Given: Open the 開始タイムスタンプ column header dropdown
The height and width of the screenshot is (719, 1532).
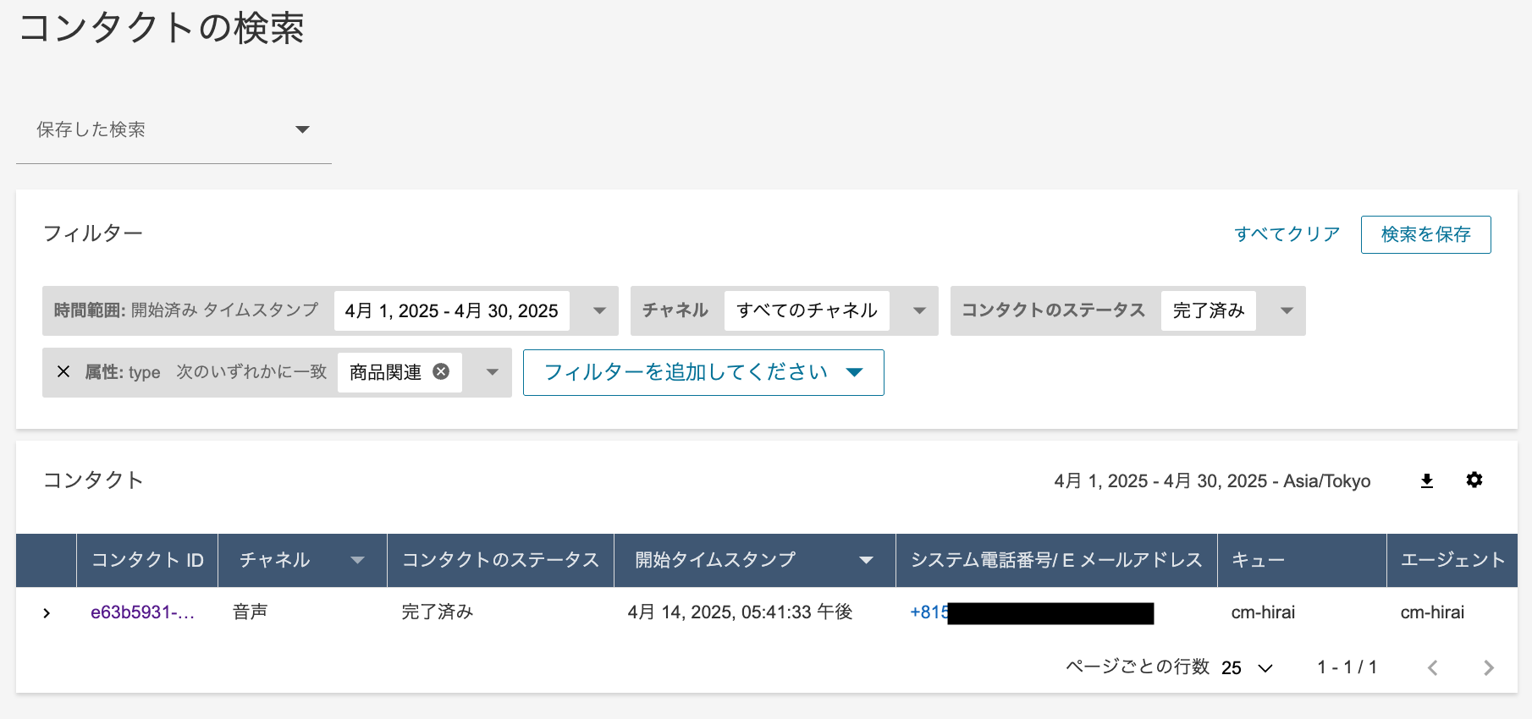Looking at the screenshot, I should pos(866,560).
